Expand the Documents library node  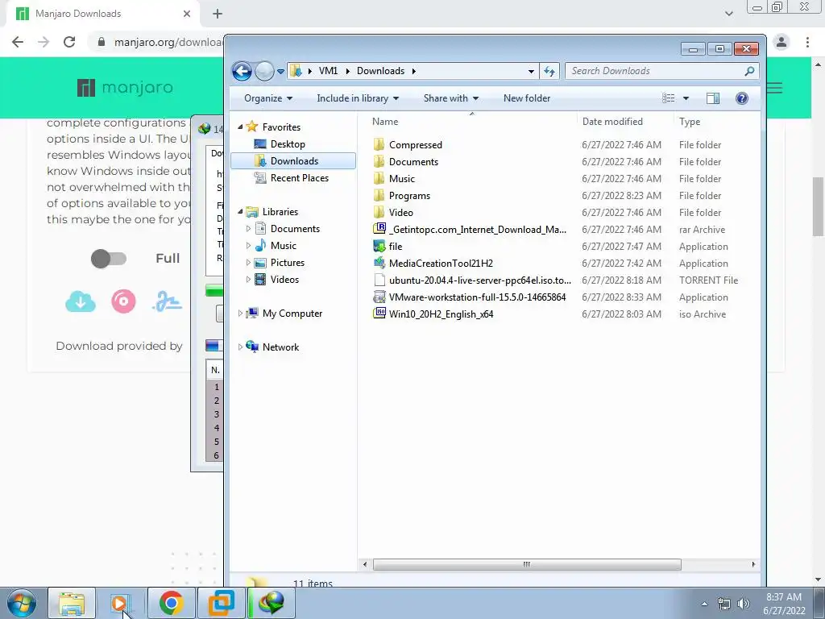click(x=248, y=228)
